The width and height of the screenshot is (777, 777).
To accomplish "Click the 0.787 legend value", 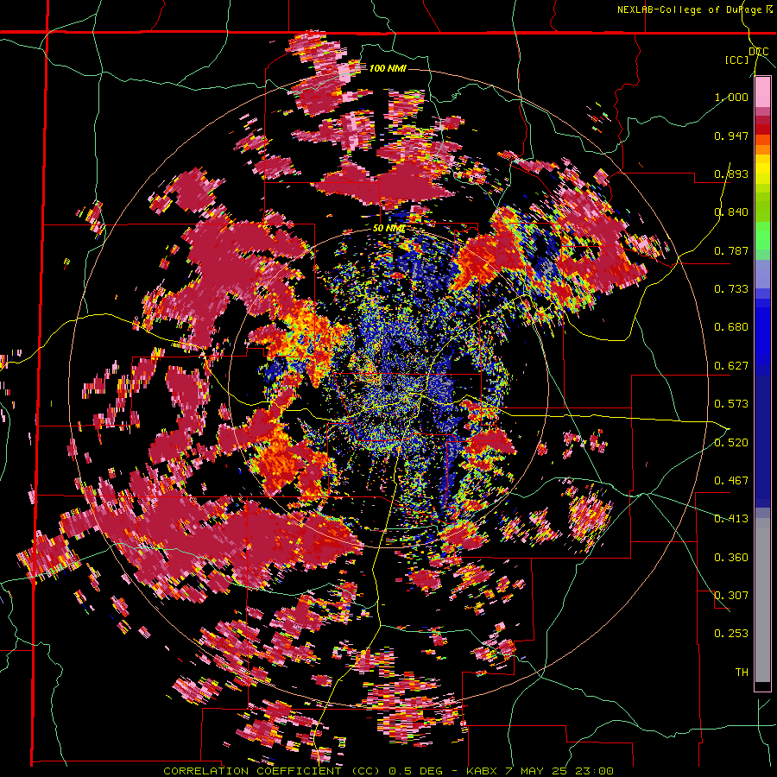I will tap(731, 250).
